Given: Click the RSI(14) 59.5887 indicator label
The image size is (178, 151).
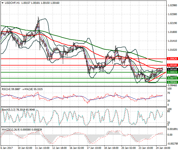Looking at the screenshot, I should click(x=11, y=89).
